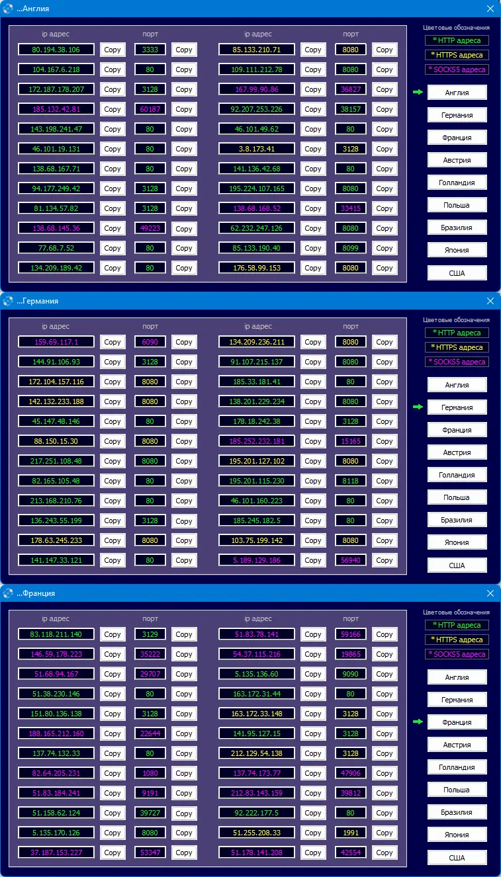The width and height of the screenshot is (501, 877).
Task: Open Бразилия list in the Франция window
Action: [457, 812]
